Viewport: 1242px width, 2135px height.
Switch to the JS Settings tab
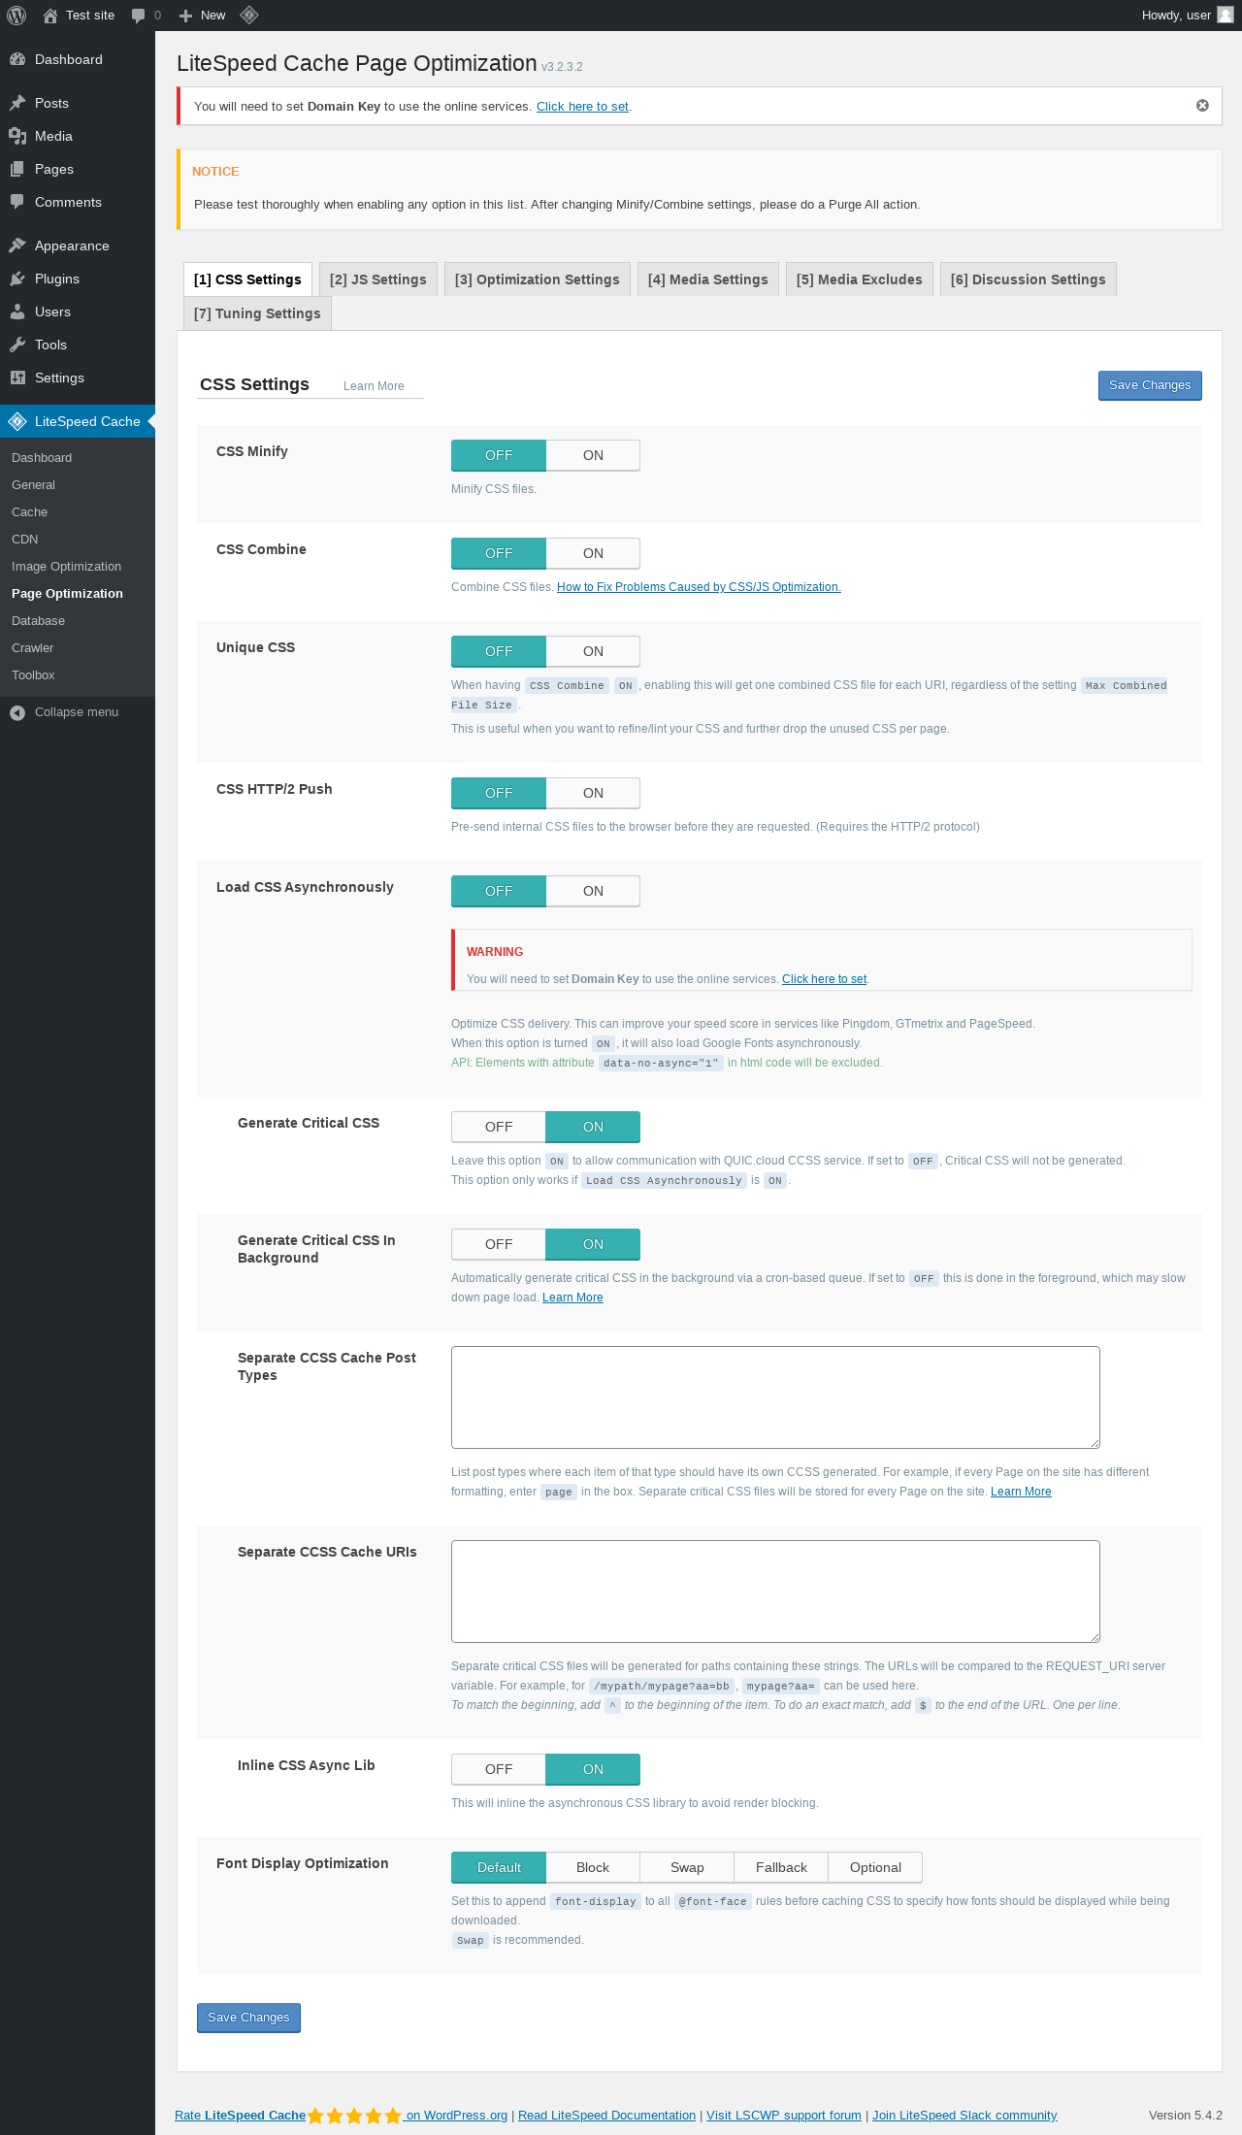378,279
